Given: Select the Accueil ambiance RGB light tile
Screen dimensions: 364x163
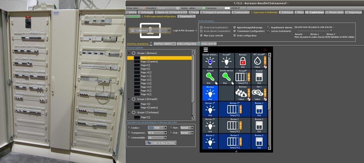Looking at the screenshot, I should click(x=210, y=61).
